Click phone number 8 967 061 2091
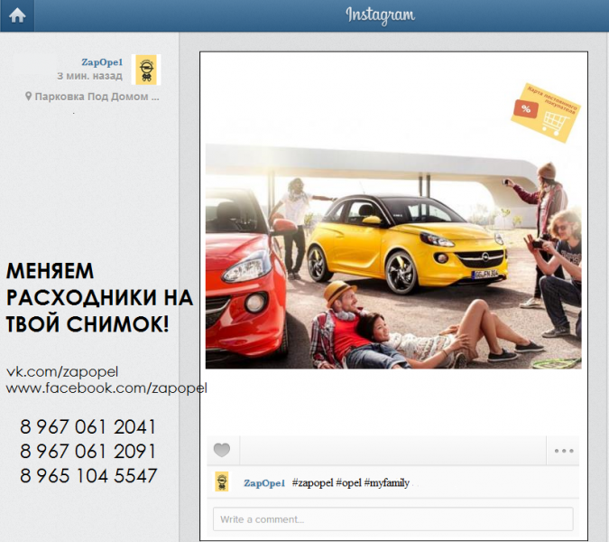The width and height of the screenshot is (609, 542). 88,452
